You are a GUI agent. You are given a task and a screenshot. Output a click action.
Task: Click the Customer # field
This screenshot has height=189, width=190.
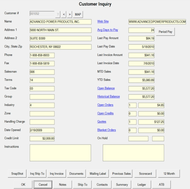tap(42, 14)
